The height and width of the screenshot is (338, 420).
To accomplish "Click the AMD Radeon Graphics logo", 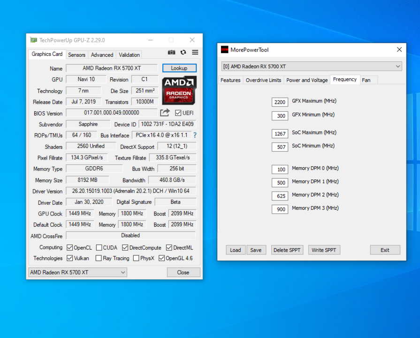I will coord(179,90).
